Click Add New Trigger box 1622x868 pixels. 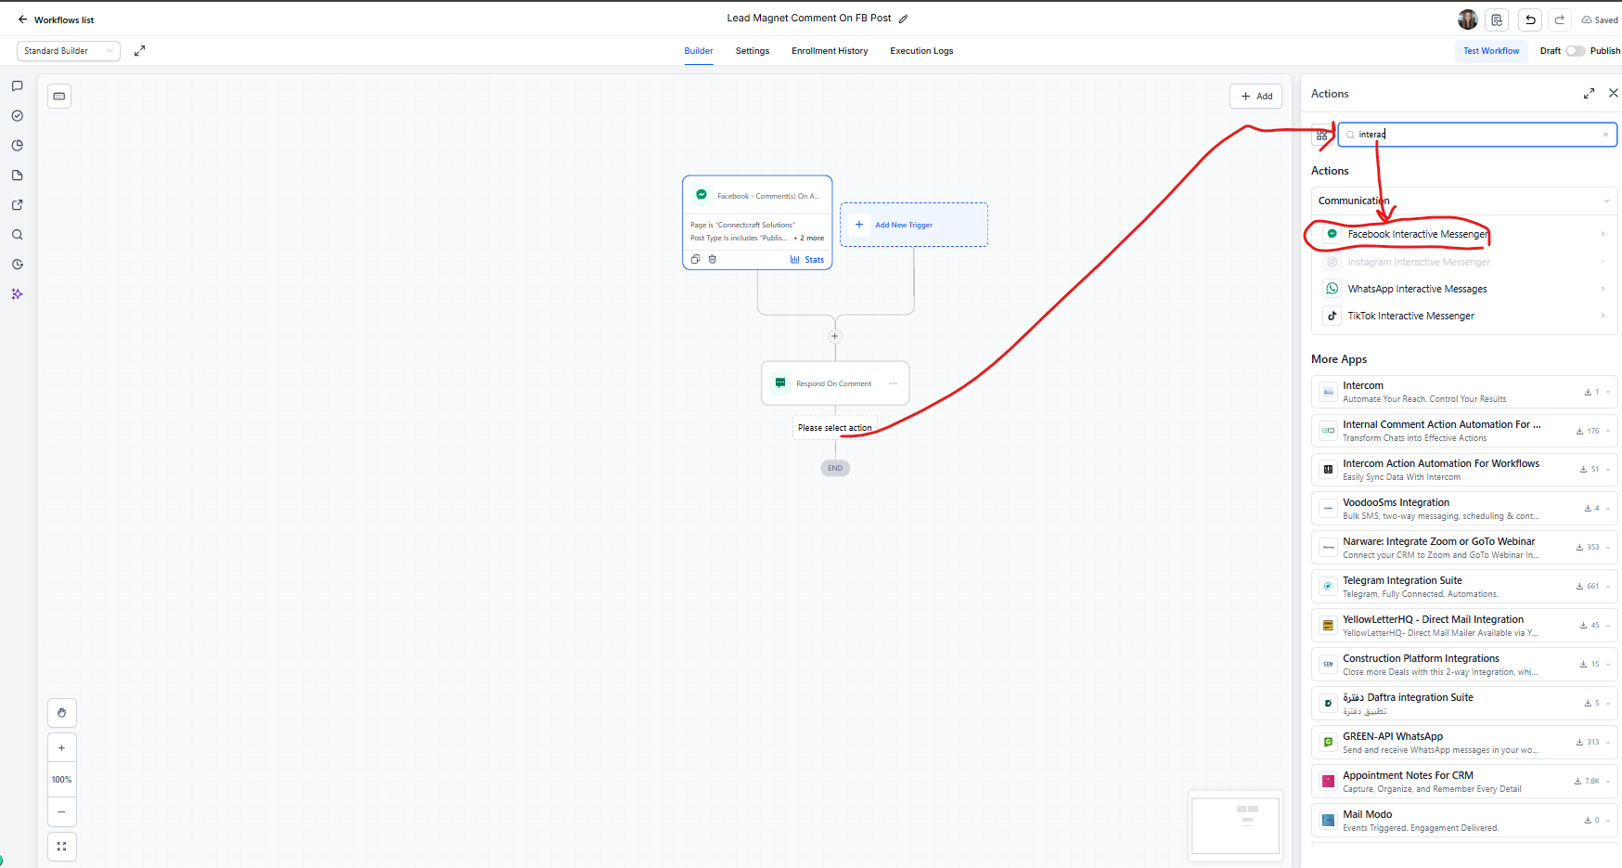click(x=914, y=225)
